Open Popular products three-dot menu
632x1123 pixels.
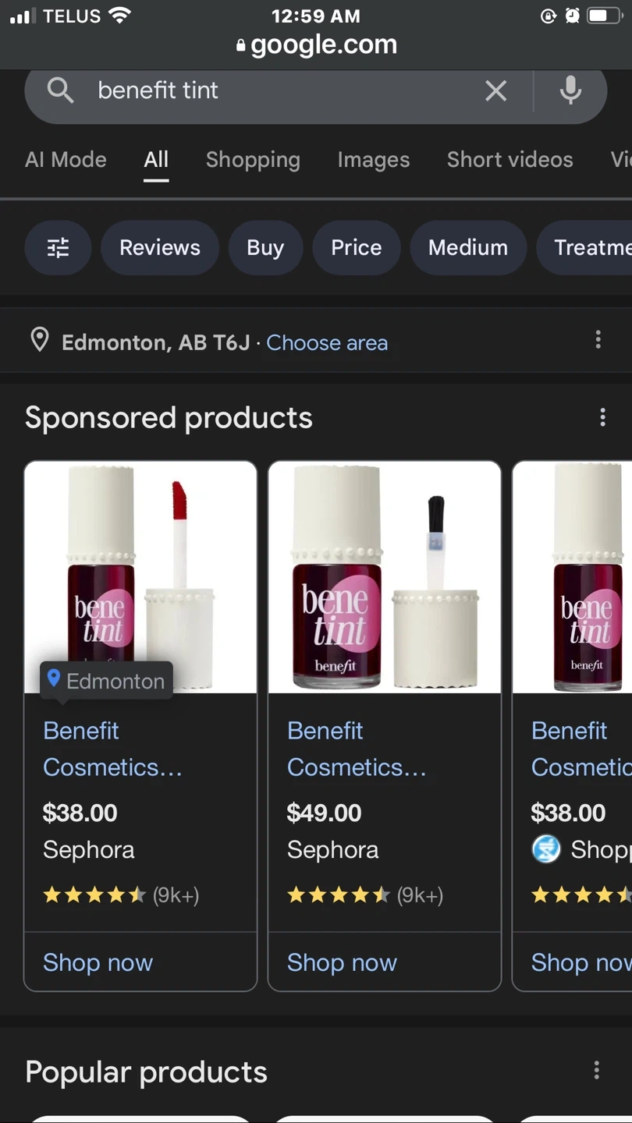597,1070
